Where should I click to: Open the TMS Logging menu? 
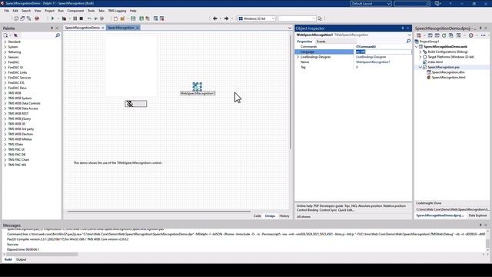click(x=117, y=11)
